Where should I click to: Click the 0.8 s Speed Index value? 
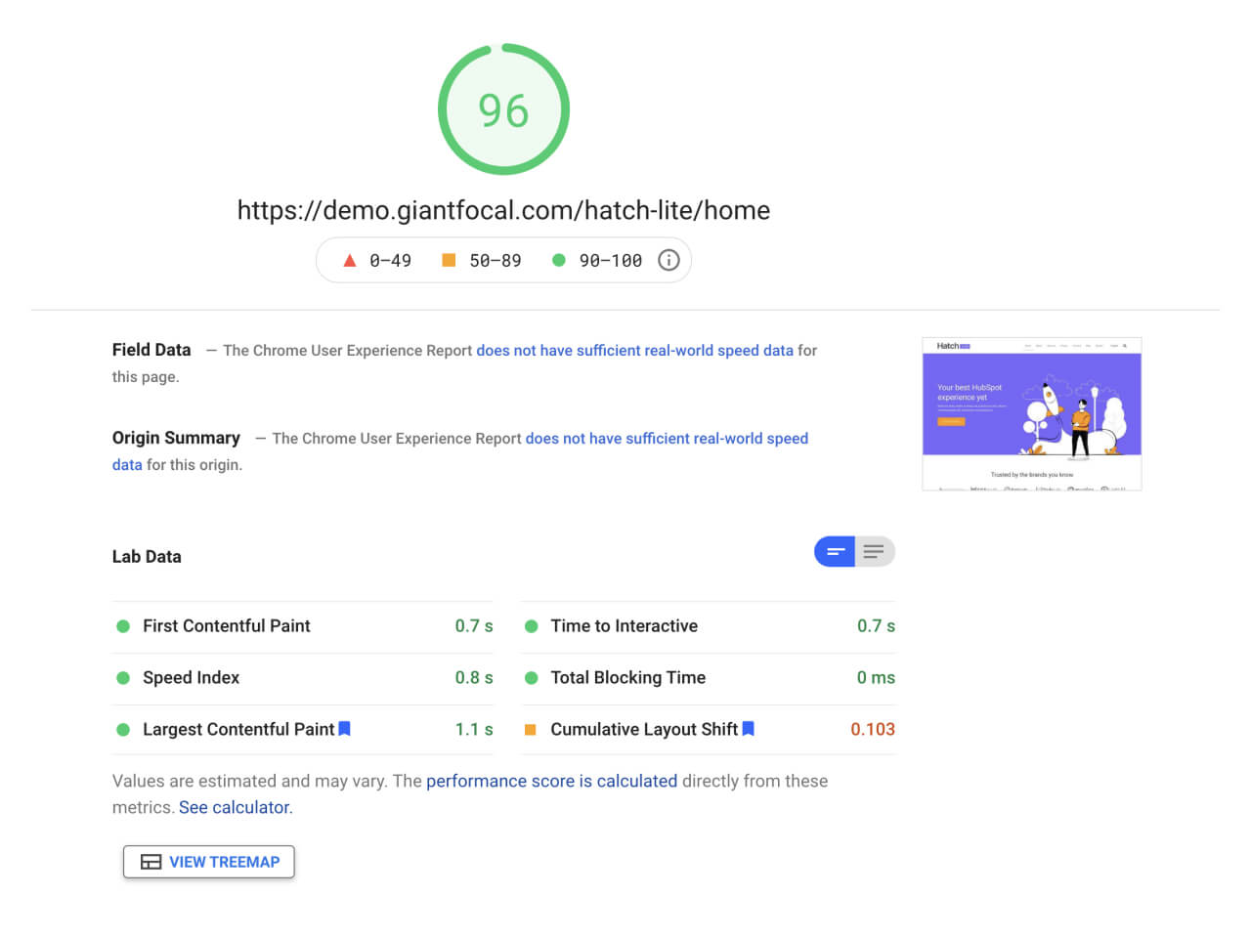click(x=474, y=677)
